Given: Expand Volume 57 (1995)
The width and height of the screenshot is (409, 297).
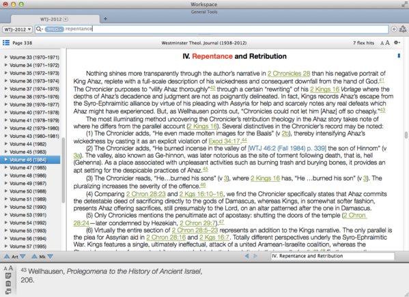Looking at the screenshot, I should (x=6, y=246).
